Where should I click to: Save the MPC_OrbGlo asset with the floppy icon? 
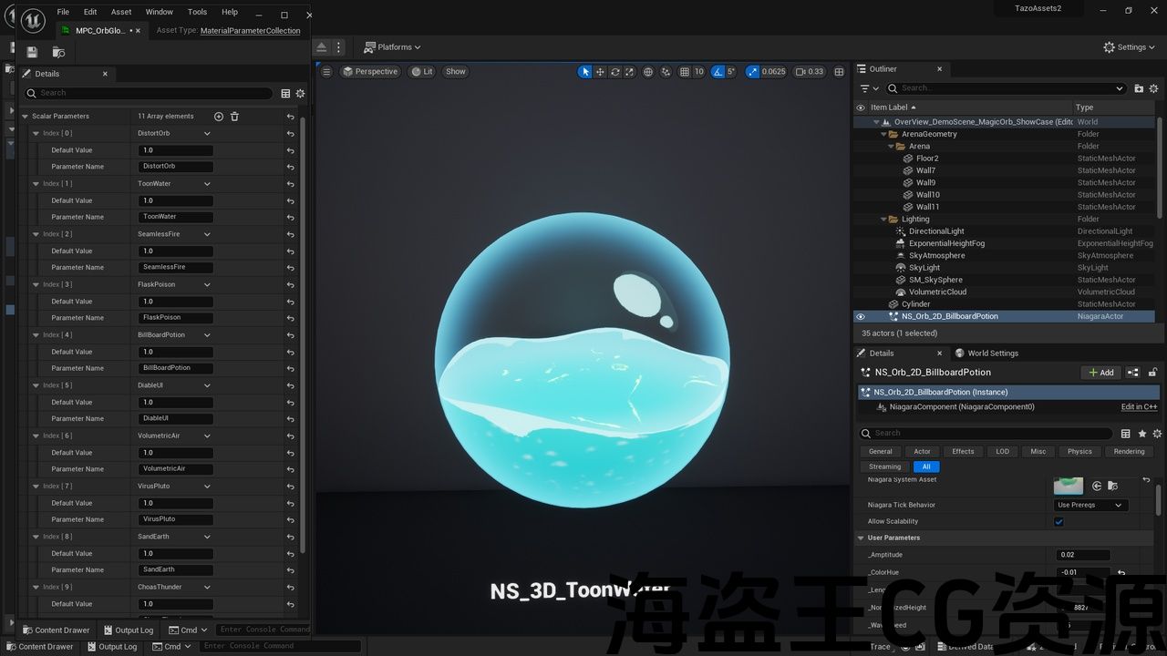[32, 52]
